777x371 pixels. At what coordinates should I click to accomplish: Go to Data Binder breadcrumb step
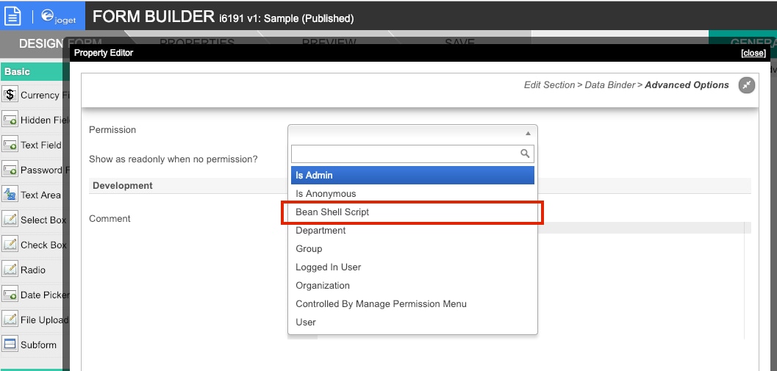[609, 85]
